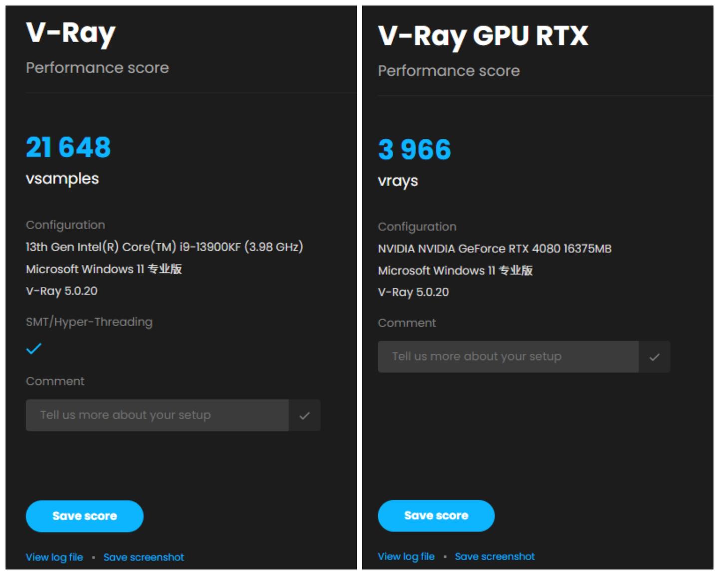
Task: Focus the comment field in GPU RTX panel
Action: point(508,357)
